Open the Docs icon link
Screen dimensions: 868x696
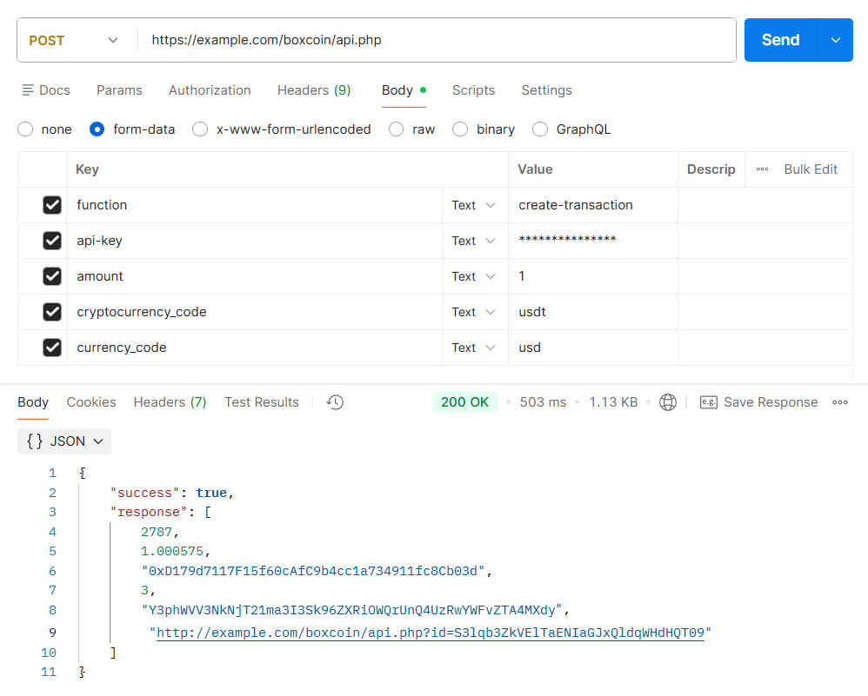[29, 90]
